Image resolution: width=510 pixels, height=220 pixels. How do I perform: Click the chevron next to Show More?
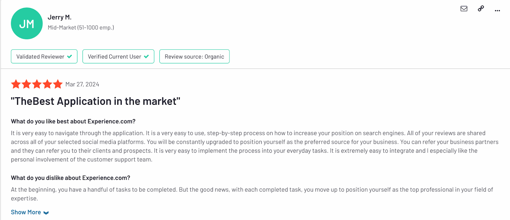point(46,213)
